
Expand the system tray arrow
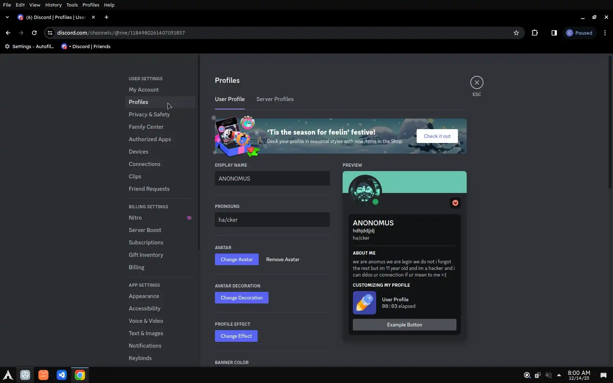tap(559, 375)
